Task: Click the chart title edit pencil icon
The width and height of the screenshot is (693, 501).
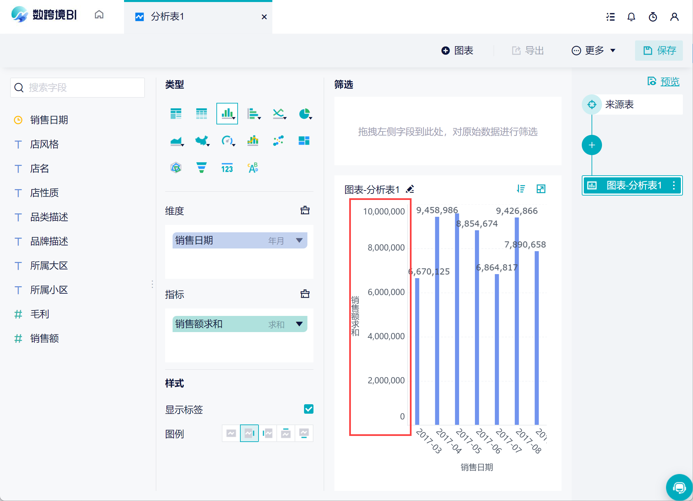Action: tap(410, 189)
